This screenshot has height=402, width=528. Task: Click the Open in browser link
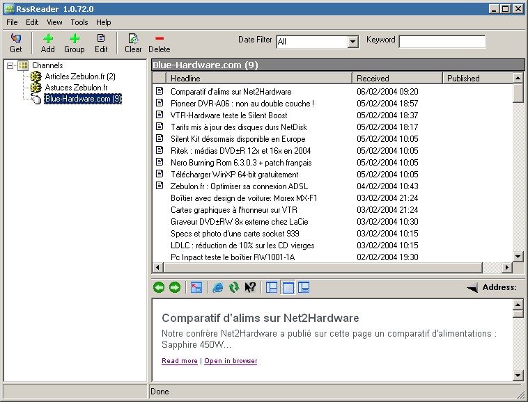231,361
